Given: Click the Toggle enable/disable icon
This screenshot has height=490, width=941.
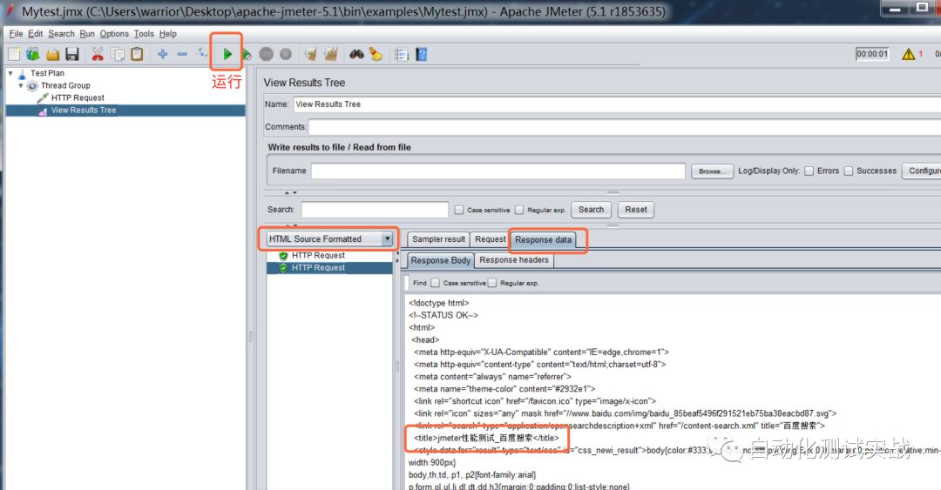Looking at the screenshot, I should (x=202, y=54).
